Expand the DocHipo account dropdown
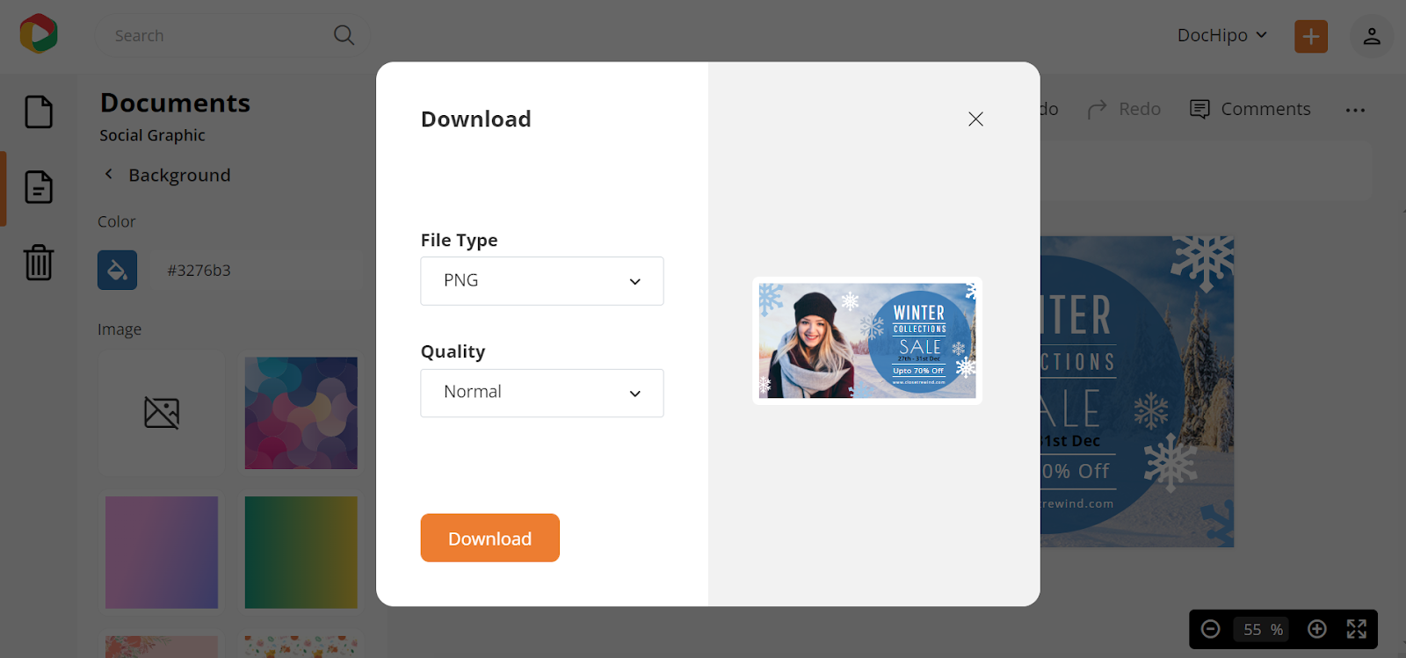Screen dimensions: 1406x658 click(1222, 35)
